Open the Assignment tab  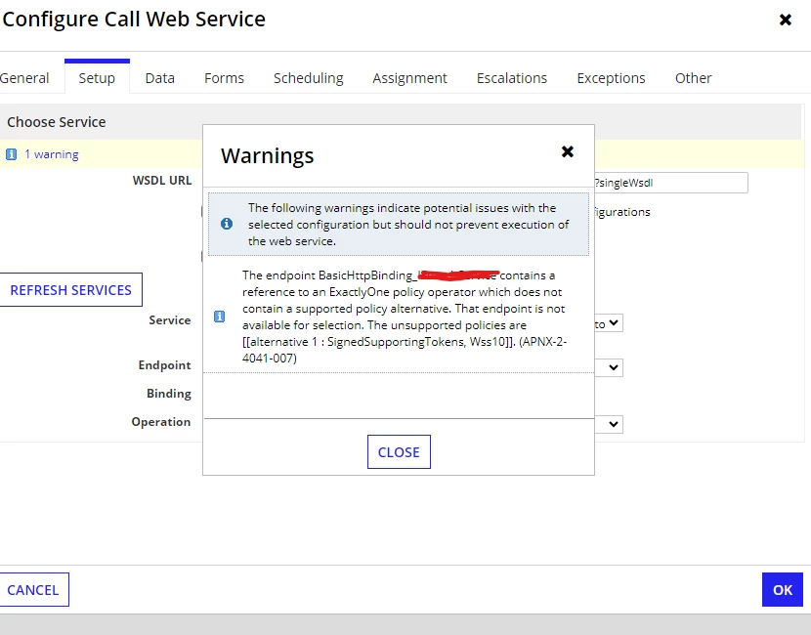(409, 78)
